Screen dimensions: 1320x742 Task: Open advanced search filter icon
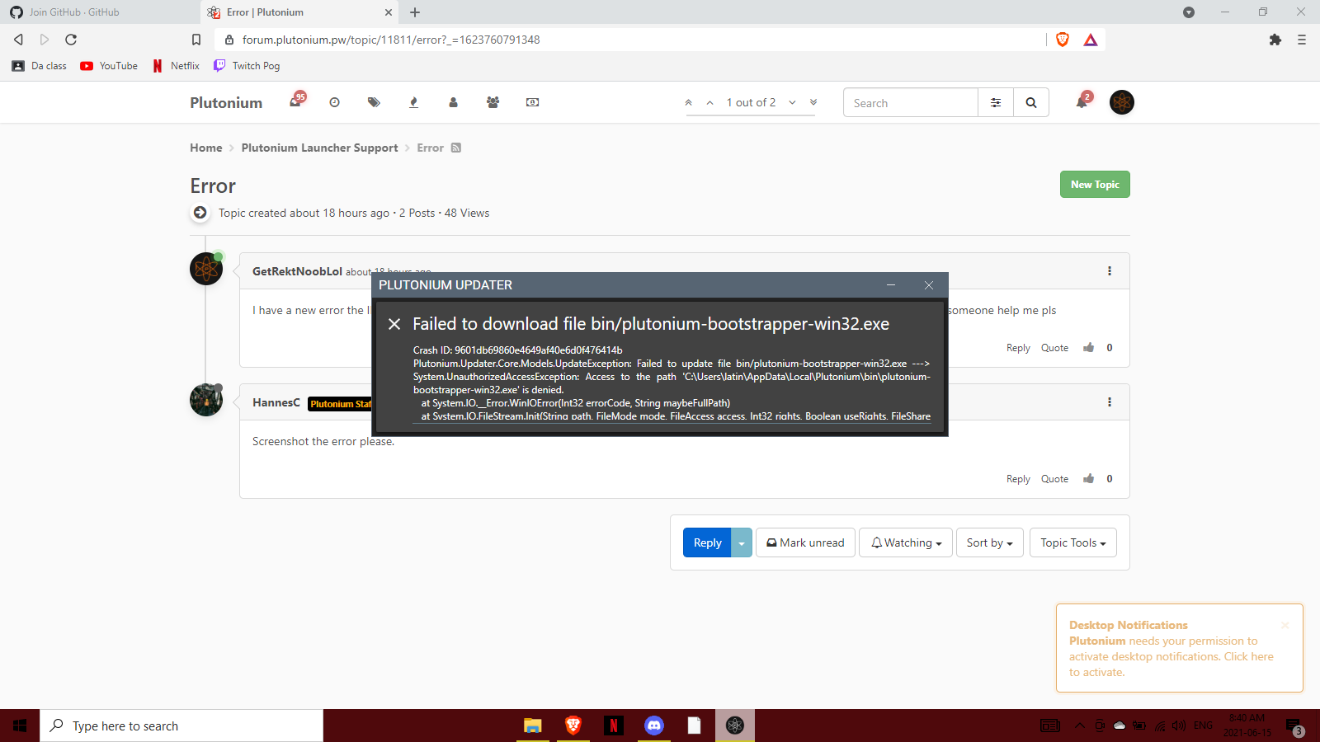point(996,103)
